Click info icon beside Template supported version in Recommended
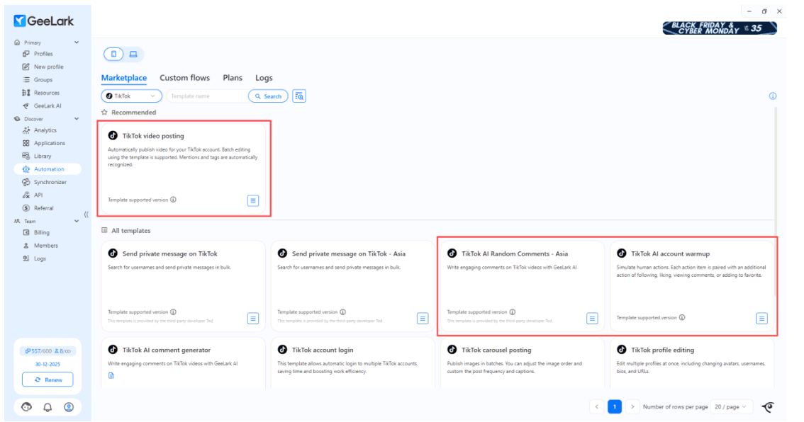This screenshot has width=804, height=422. click(174, 200)
